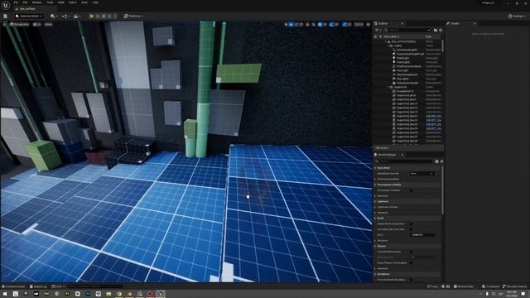Toggle Override Default Broadphase Settings checkbox
Screen dimensions: 530x298
pos(411,280)
